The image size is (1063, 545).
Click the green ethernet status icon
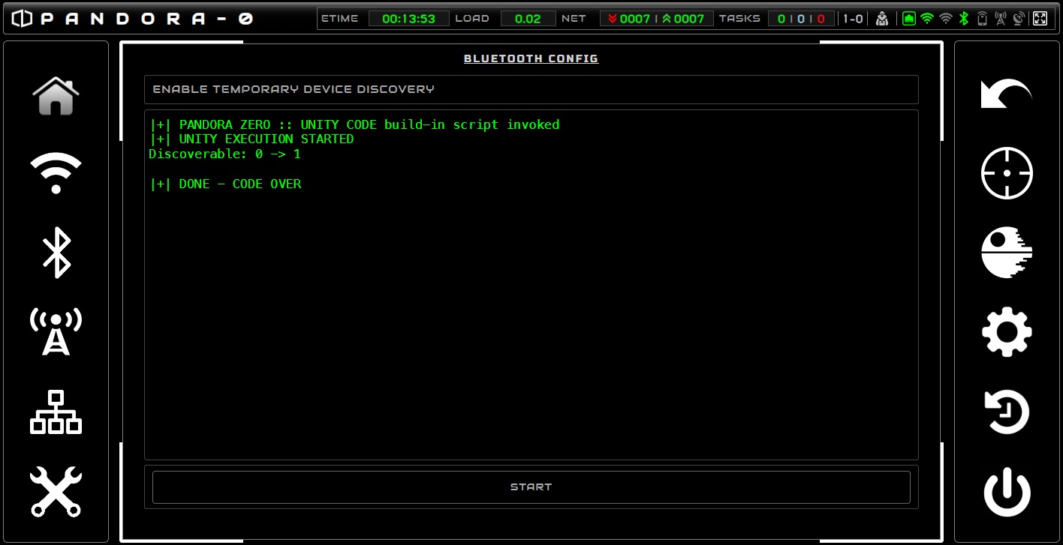pos(909,19)
